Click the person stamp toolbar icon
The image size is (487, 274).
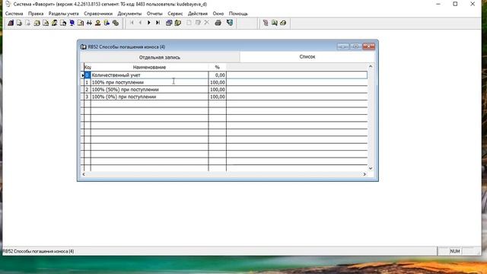(x=98, y=23)
